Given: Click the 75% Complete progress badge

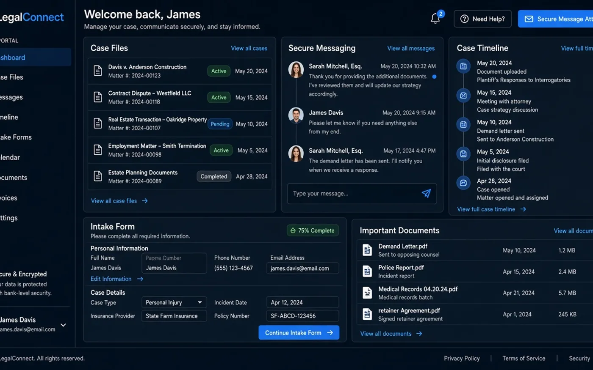Looking at the screenshot, I should point(313,230).
